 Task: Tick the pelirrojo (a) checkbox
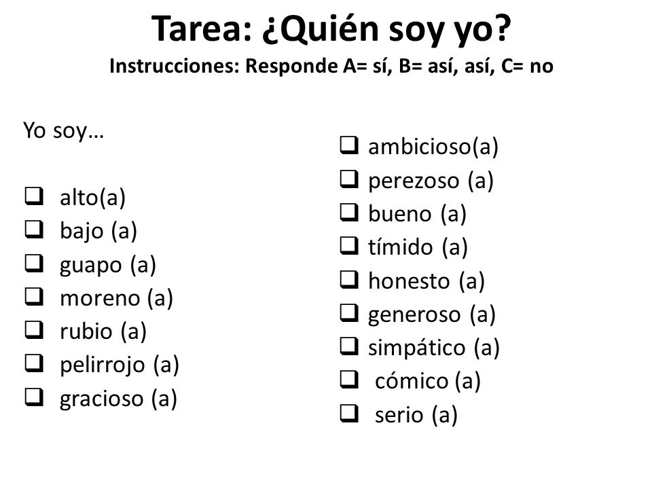click(34, 363)
